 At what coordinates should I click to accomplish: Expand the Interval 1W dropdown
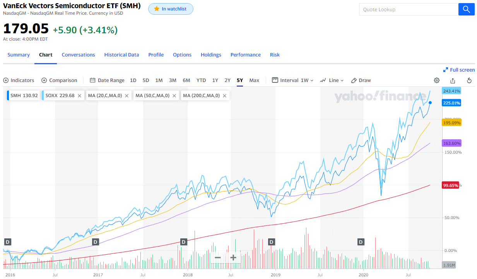tap(293, 80)
